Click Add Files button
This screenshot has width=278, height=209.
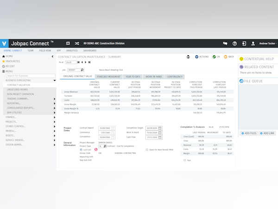click(x=249, y=133)
